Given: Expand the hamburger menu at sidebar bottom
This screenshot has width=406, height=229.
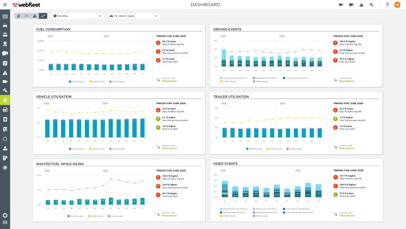Looking at the screenshot, I should pyautogui.click(x=5, y=222).
